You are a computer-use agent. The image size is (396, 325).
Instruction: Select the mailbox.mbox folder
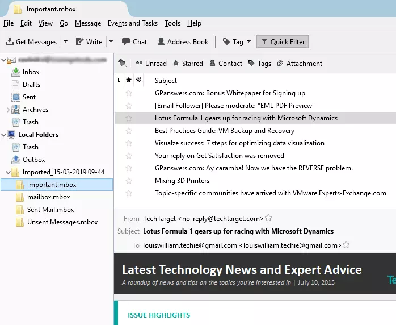pos(48,197)
